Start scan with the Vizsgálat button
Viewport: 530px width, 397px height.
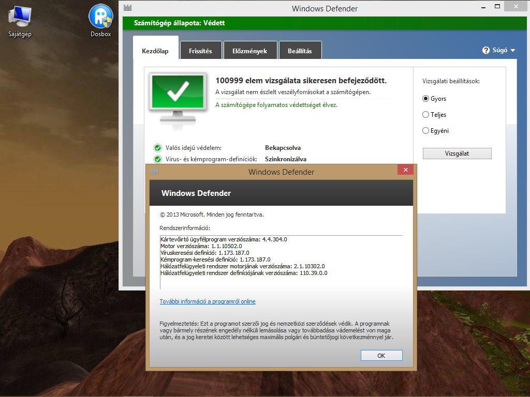457,153
